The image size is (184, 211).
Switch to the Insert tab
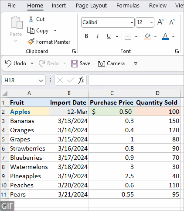(59, 6)
